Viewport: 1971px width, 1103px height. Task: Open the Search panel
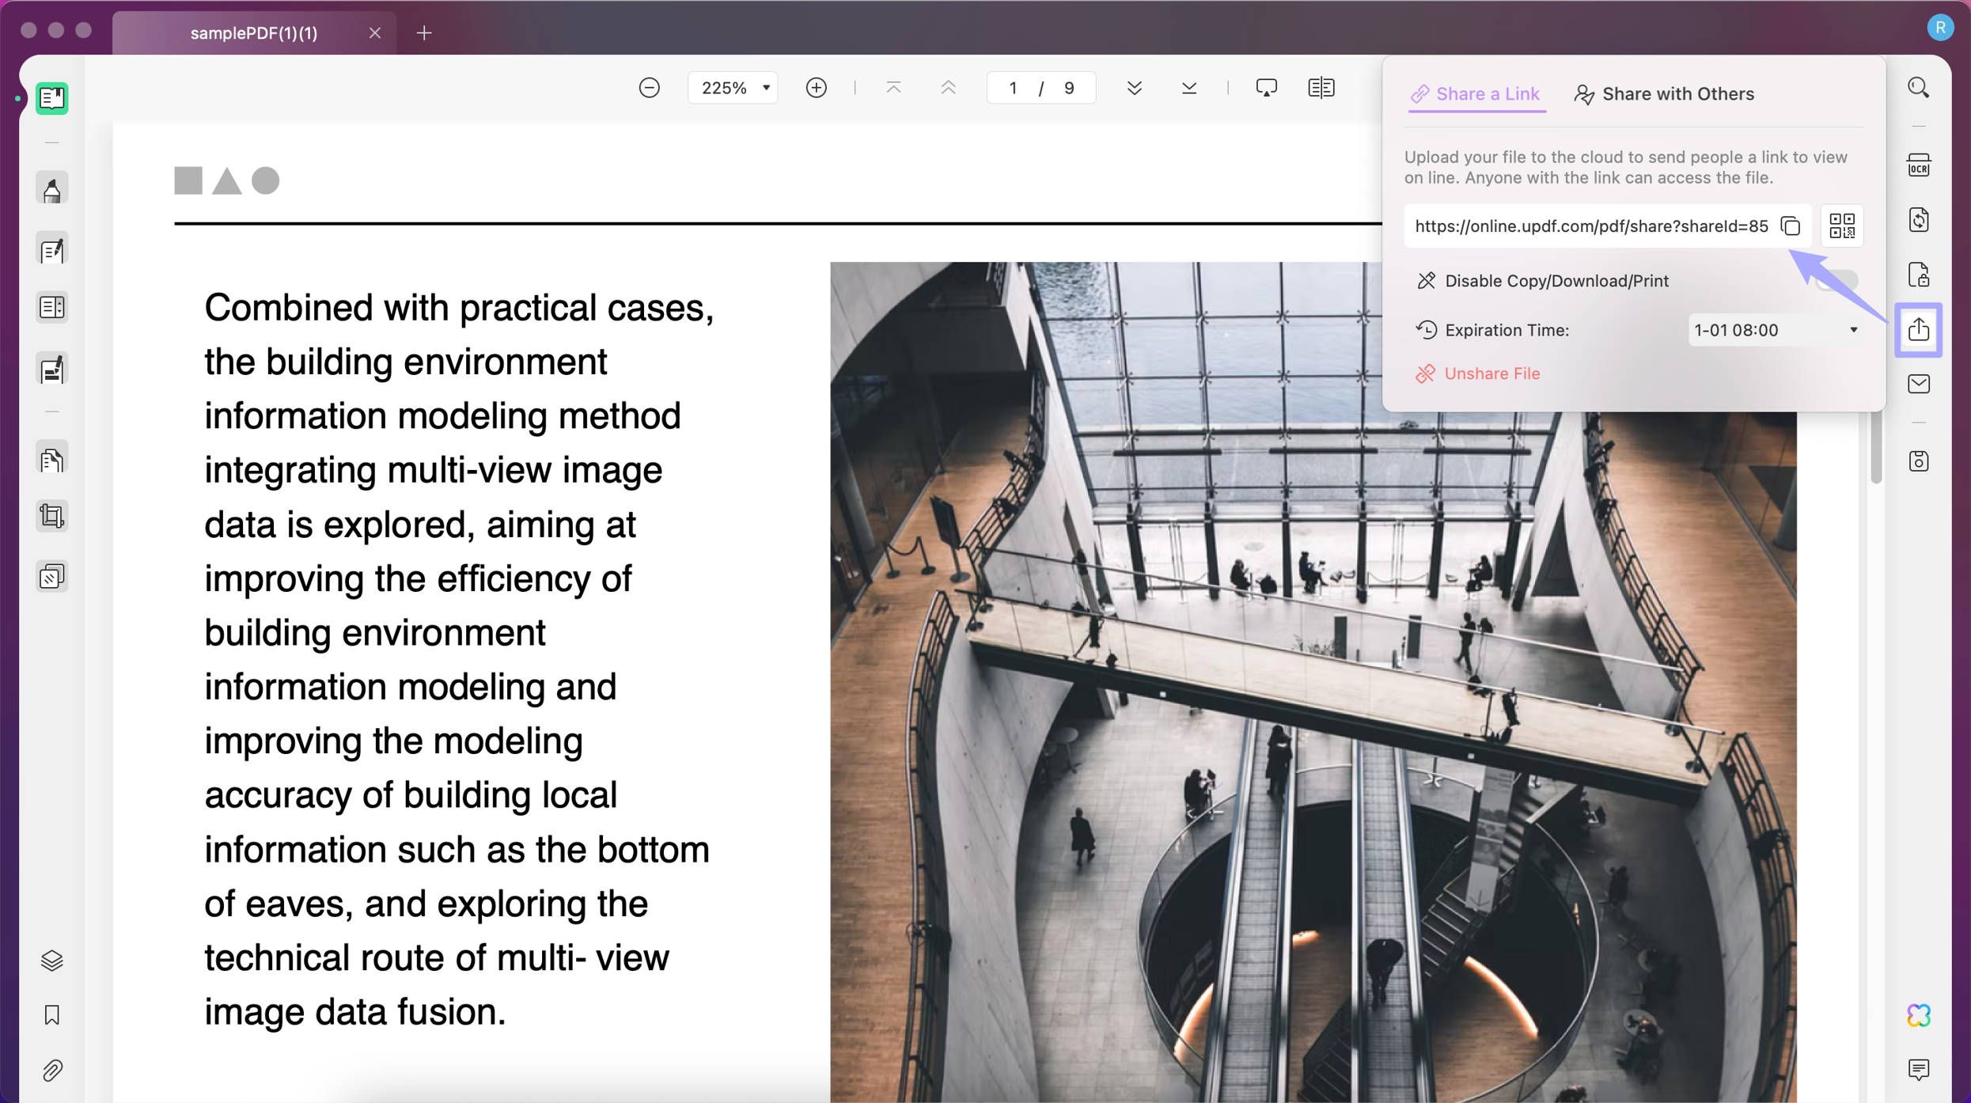pos(1919,87)
